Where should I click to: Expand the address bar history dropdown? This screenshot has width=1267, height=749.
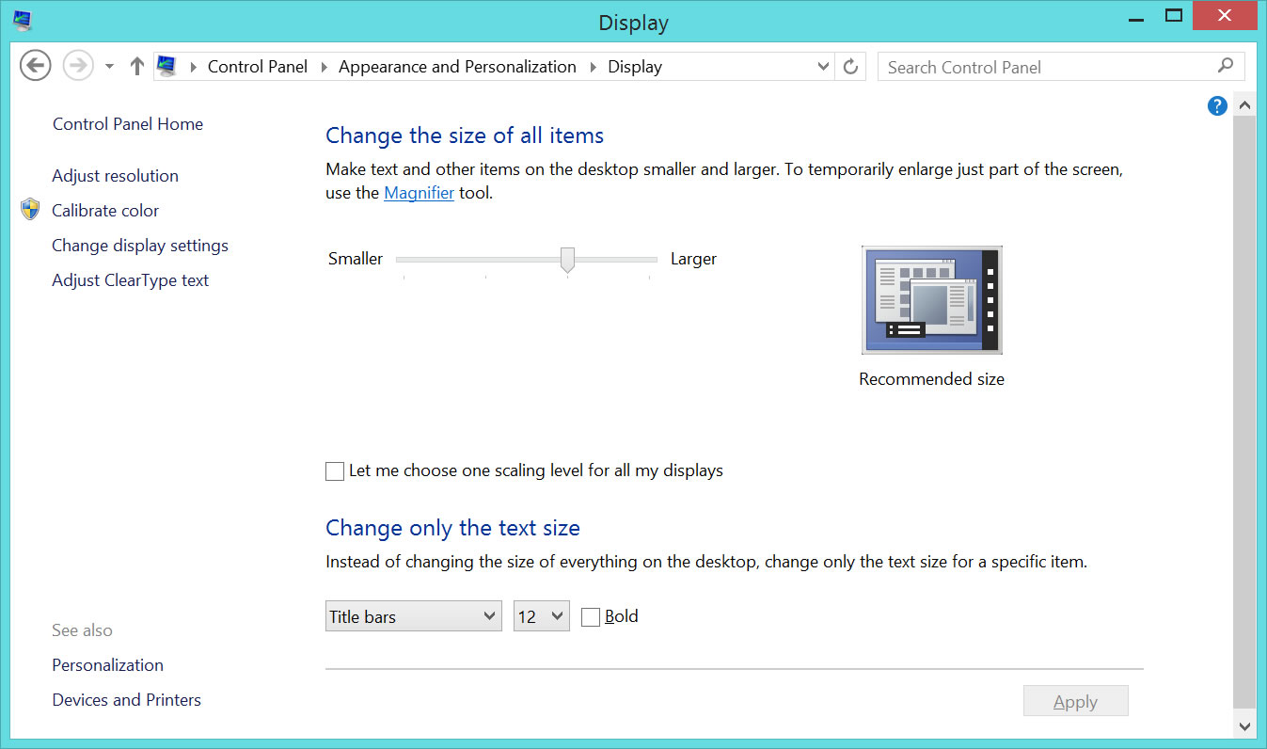click(x=823, y=67)
